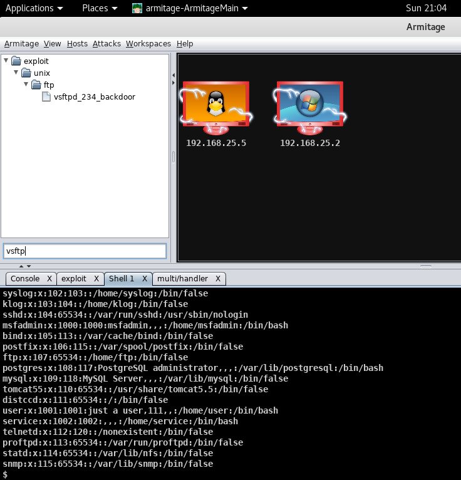Click the klog:x:103 output line
This screenshot has height=480, width=461.
[95, 305]
